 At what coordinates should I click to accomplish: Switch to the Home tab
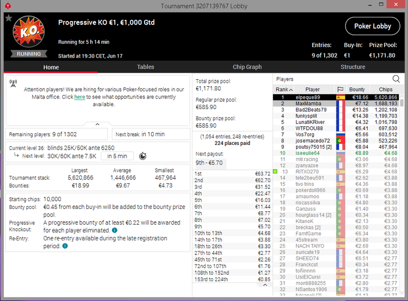click(x=51, y=67)
